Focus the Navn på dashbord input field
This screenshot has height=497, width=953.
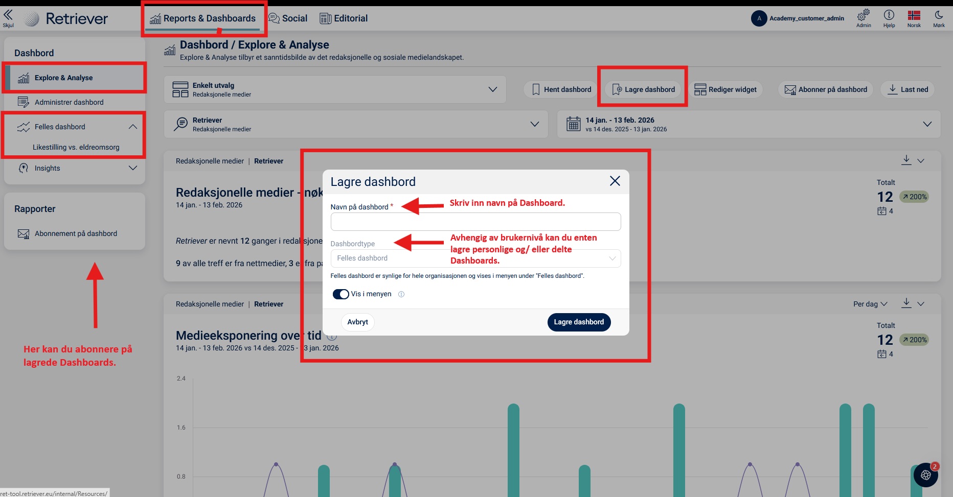pos(475,222)
